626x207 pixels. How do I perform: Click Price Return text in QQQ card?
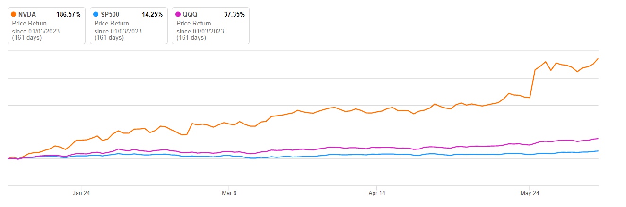point(194,23)
